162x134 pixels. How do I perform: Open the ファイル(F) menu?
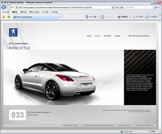click(6, 12)
